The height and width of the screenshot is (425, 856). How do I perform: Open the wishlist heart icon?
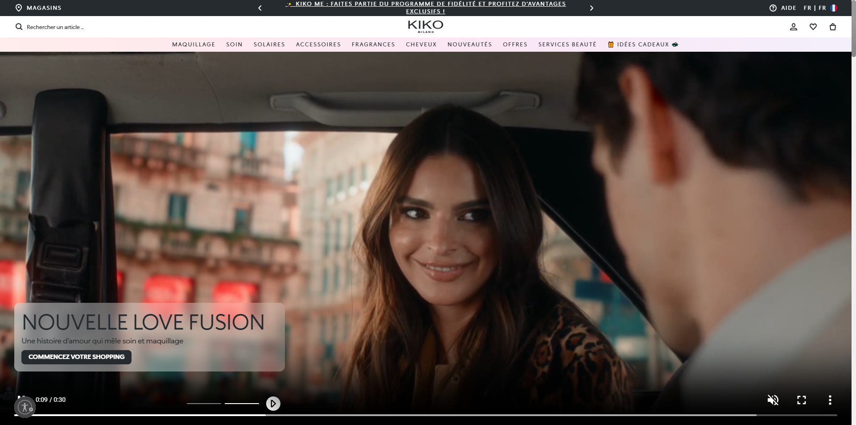click(813, 27)
